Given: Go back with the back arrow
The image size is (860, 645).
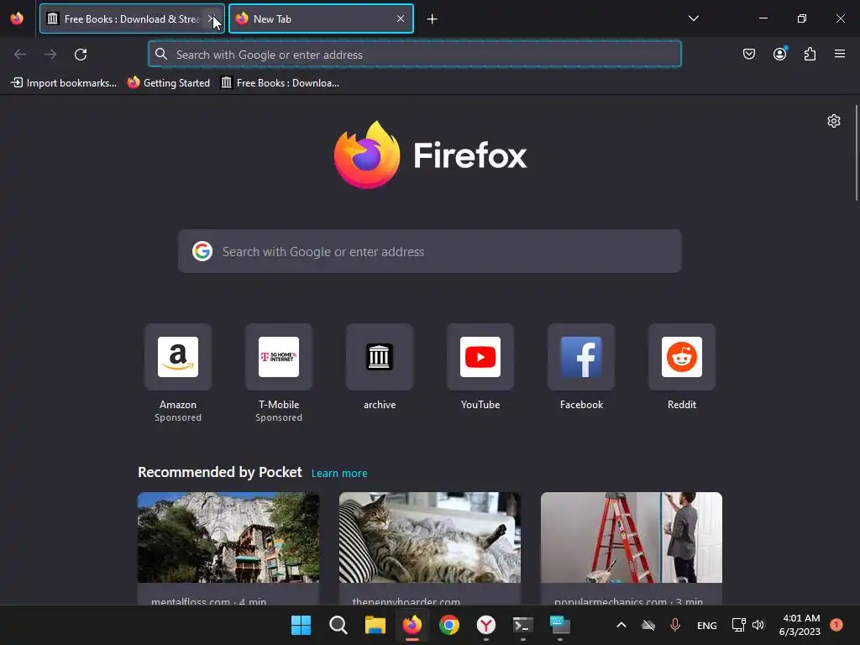Looking at the screenshot, I should (x=20, y=55).
